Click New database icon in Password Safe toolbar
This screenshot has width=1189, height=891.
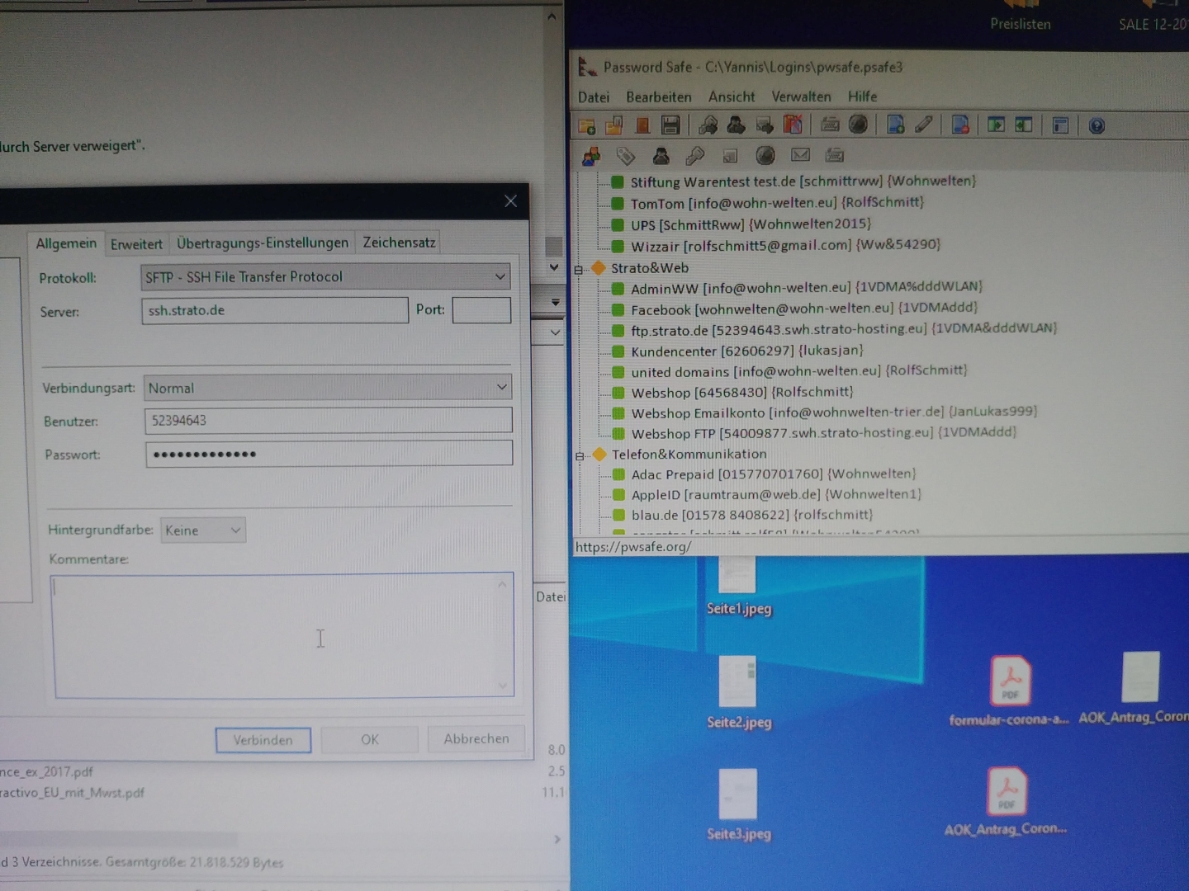point(587,125)
